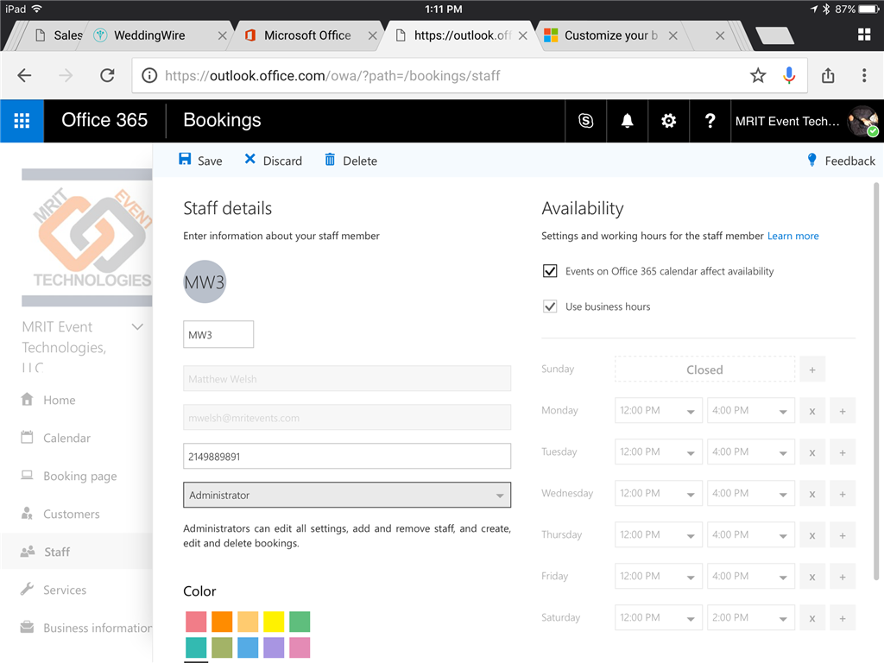Click the browser address bar URL
Screen dimensions: 884x663
click(x=332, y=76)
